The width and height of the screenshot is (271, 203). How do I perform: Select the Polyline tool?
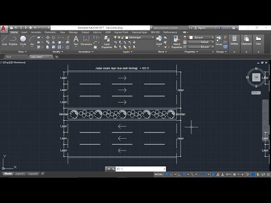pyautogui.click(x=13, y=41)
